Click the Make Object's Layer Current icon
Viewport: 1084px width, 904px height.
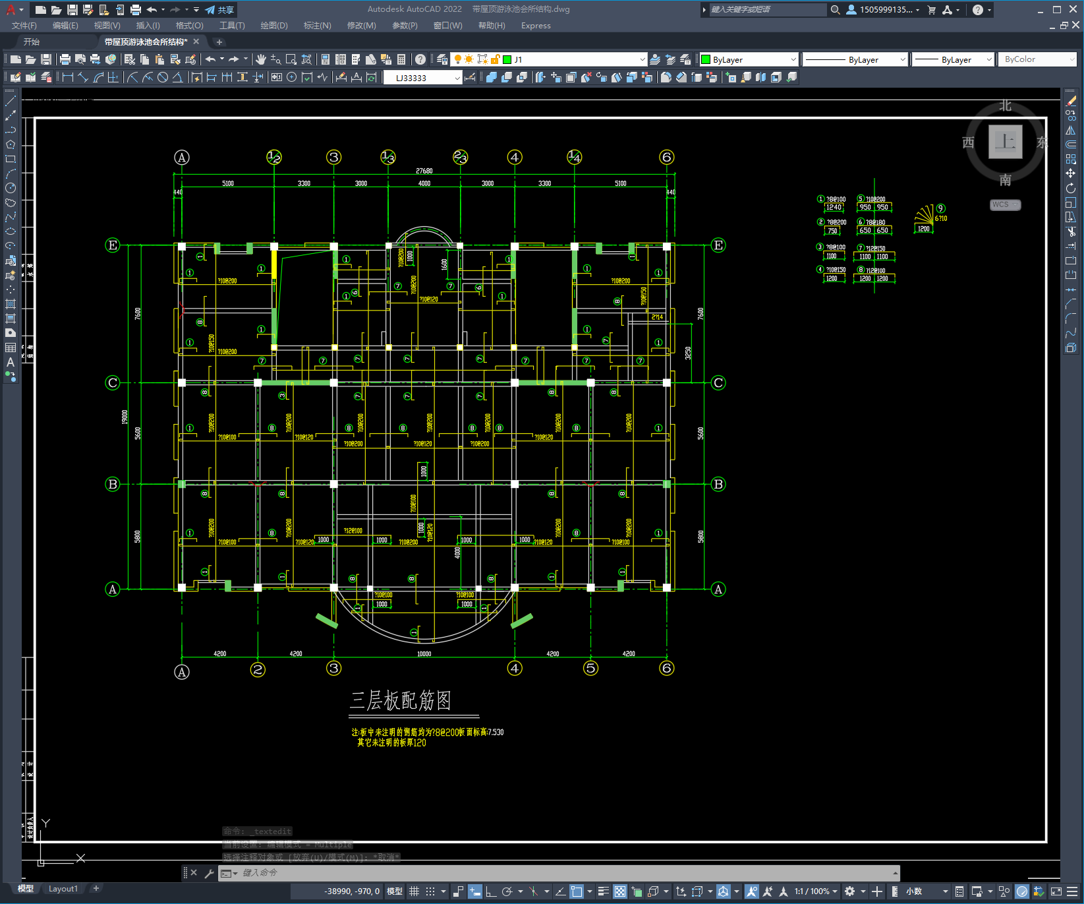pos(655,59)
